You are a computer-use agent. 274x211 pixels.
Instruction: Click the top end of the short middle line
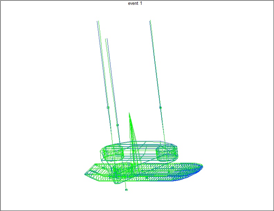point(106,39)
